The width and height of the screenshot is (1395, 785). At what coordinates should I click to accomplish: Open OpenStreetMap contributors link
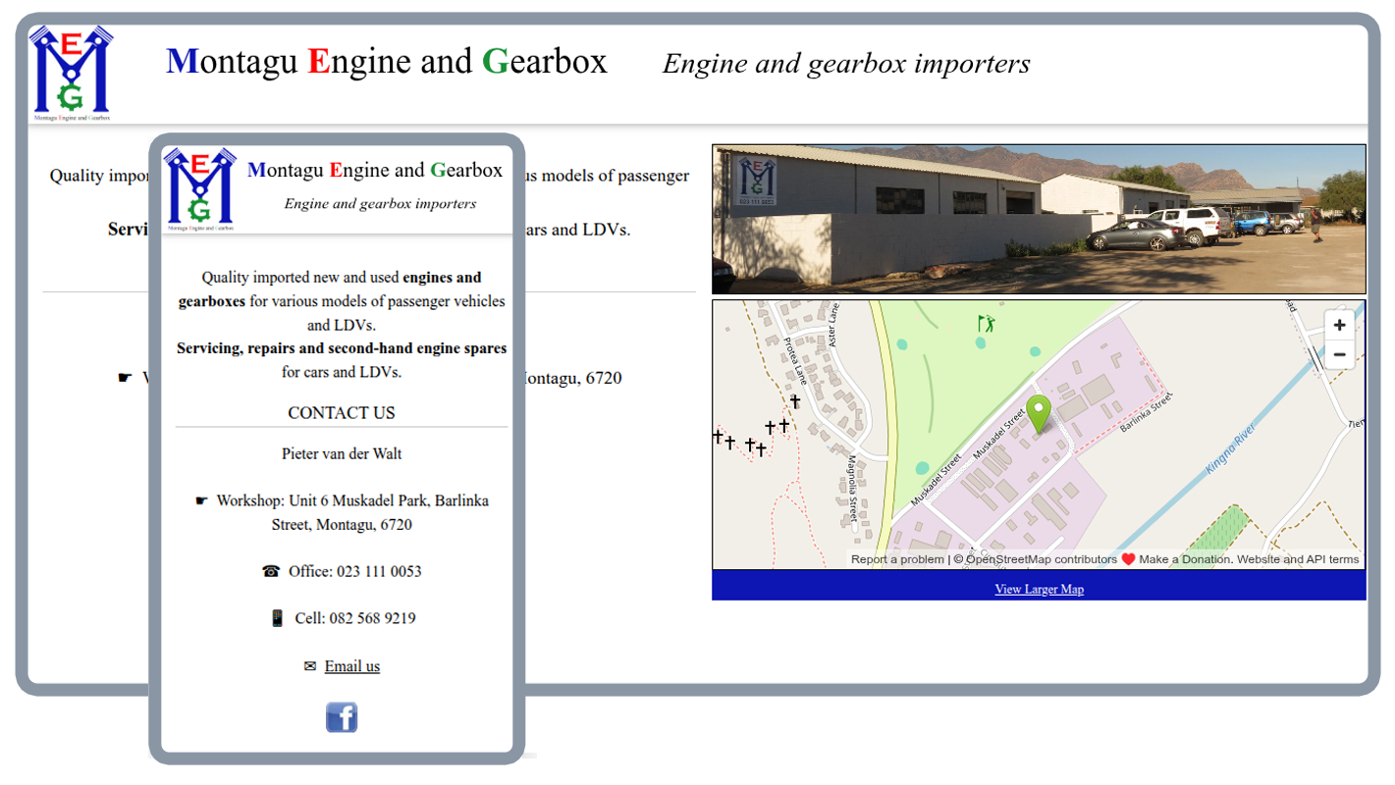coord(1041,559)
